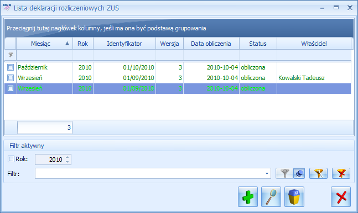Tick the checkbox for Październik row
Viewport: 358px width, 213px height.
pos(11,67)
